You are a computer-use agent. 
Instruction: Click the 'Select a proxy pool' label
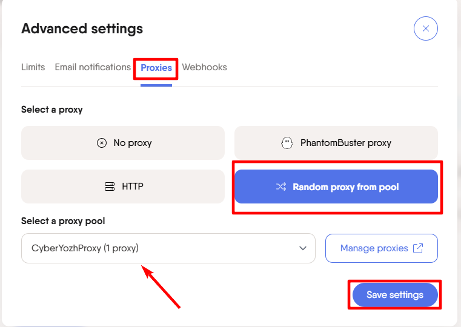63,221
